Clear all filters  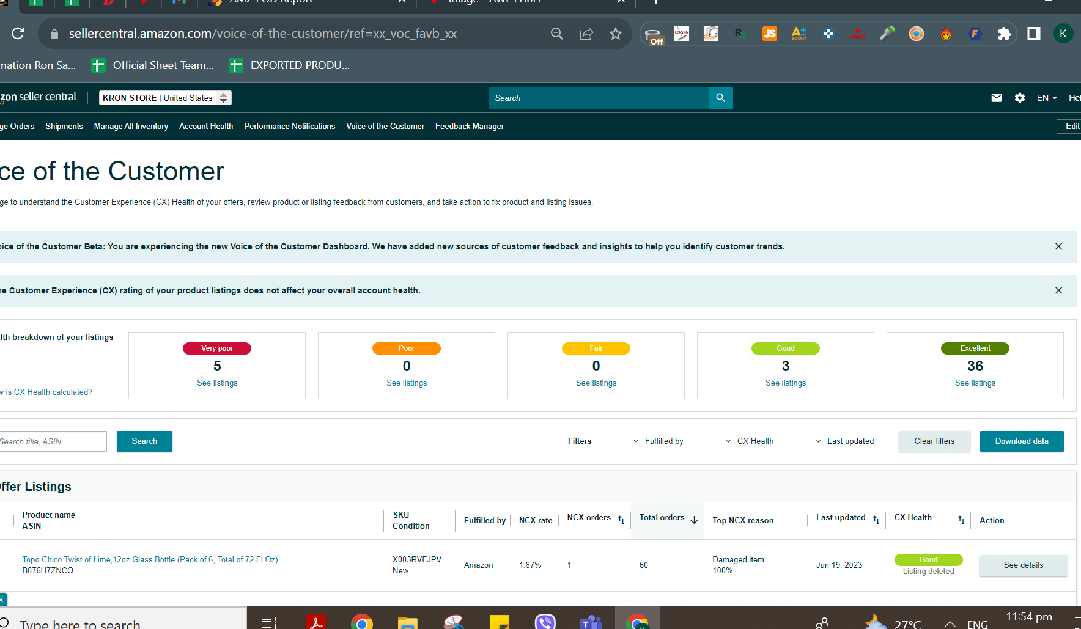pyautogui.click(x=934, y=441)
